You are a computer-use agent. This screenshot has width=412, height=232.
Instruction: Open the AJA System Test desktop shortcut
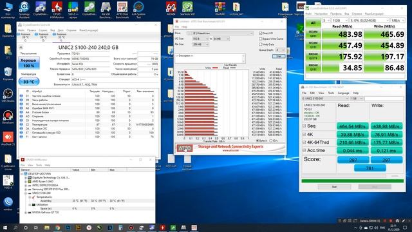coord(138,10)
